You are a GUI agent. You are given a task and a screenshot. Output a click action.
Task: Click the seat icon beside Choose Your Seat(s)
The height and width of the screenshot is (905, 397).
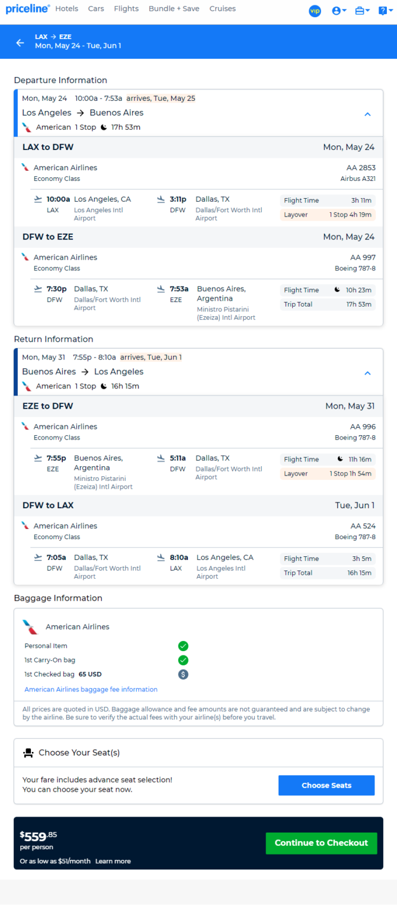[28, 753]
